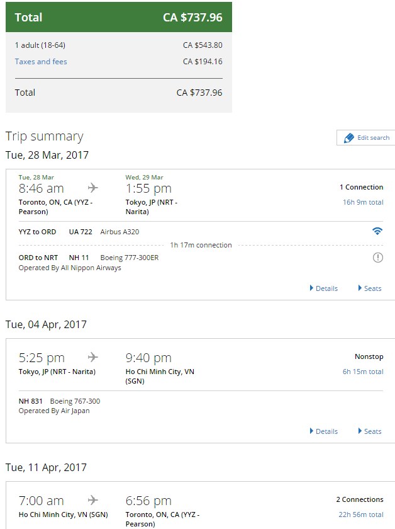This screenshot has width=395, height=529.
Task: Click the green Total price header
Action: 119,17
